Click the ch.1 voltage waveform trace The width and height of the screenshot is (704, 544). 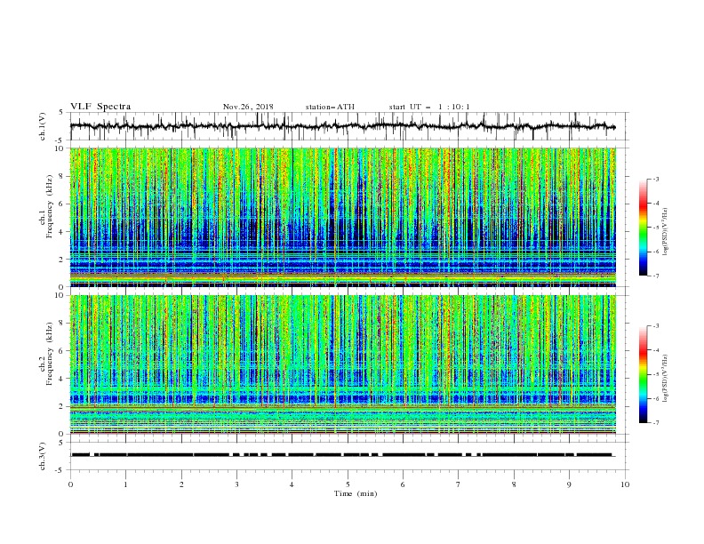pyautogui.click(x=342, y=126)
